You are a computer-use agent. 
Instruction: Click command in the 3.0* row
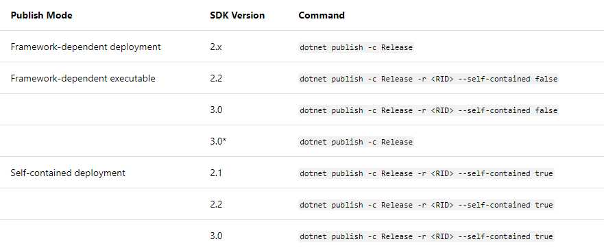(x=357, y=142)
